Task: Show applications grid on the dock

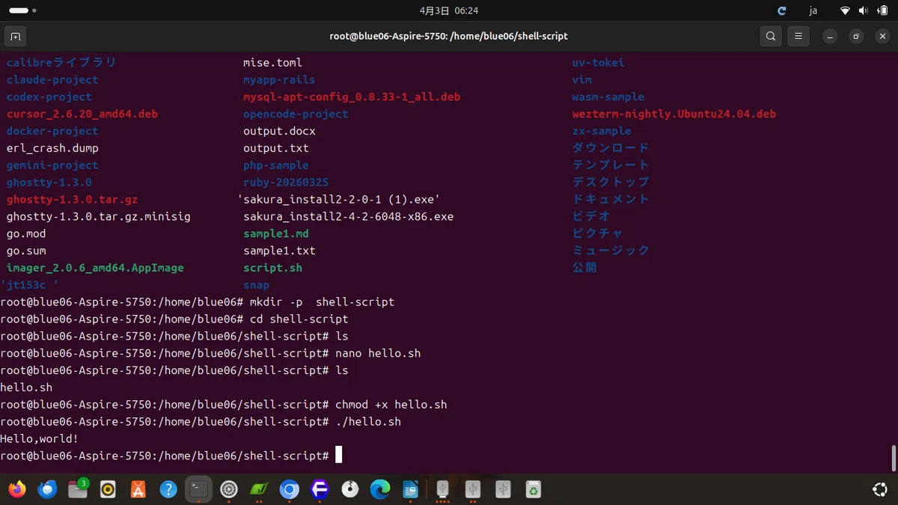Action: (880, 489)
